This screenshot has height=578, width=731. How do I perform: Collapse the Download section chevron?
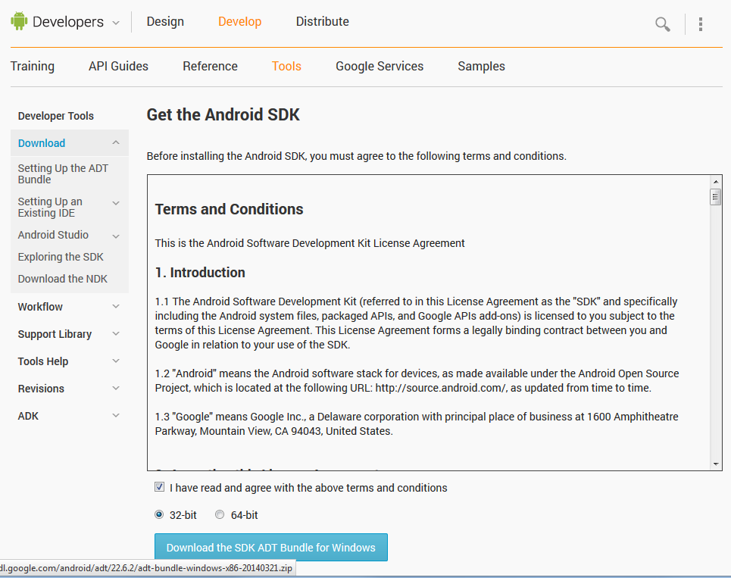(x=116, y=142)
